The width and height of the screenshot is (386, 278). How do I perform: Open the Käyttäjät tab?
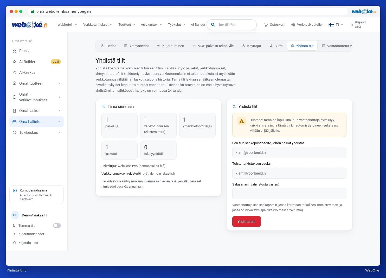[x=252, y=46]
